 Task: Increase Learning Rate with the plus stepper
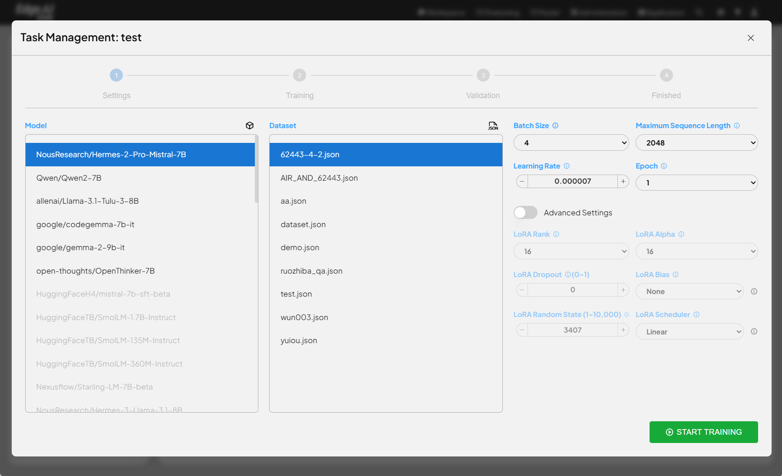tap(623, 181)
